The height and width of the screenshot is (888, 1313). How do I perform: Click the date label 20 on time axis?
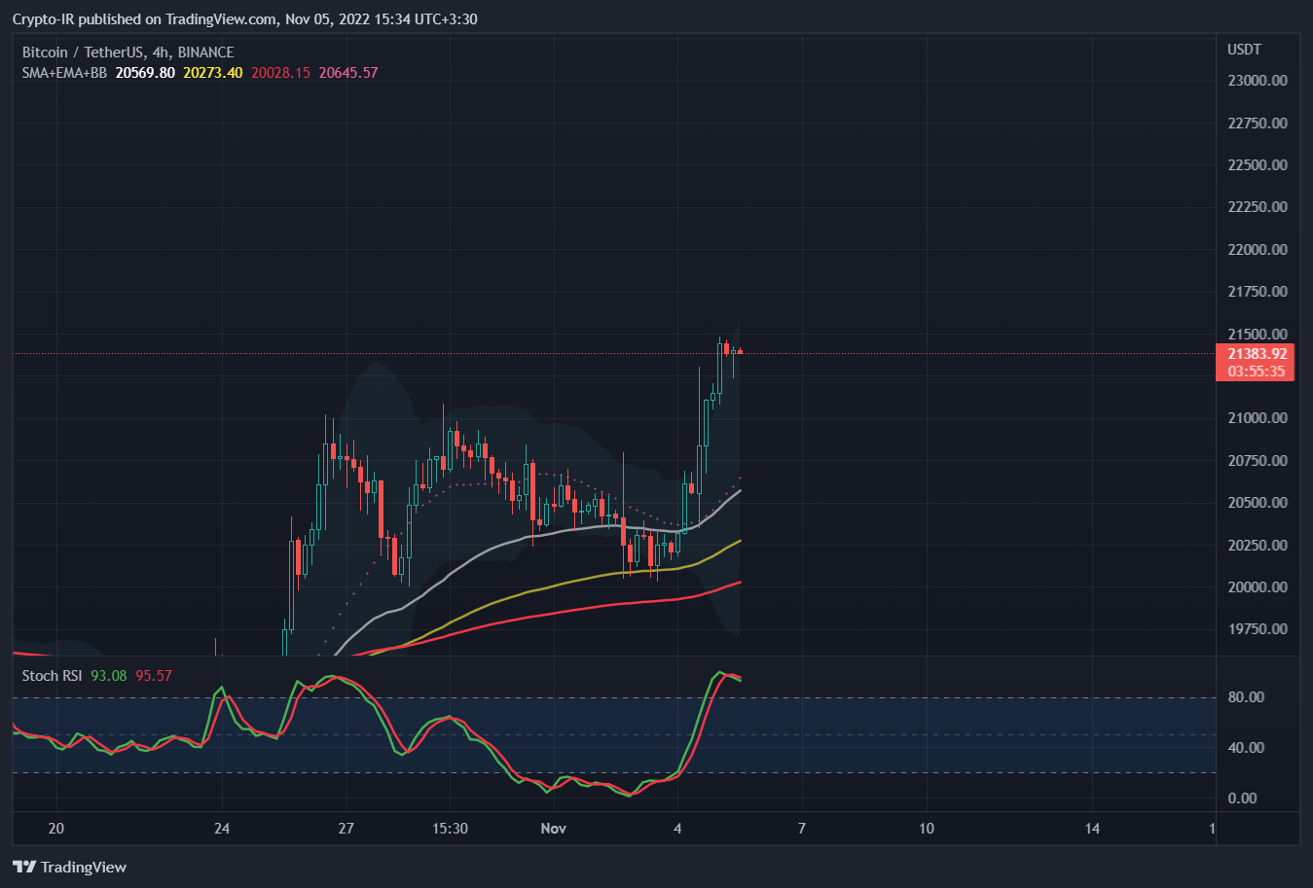tap(56, 829)
